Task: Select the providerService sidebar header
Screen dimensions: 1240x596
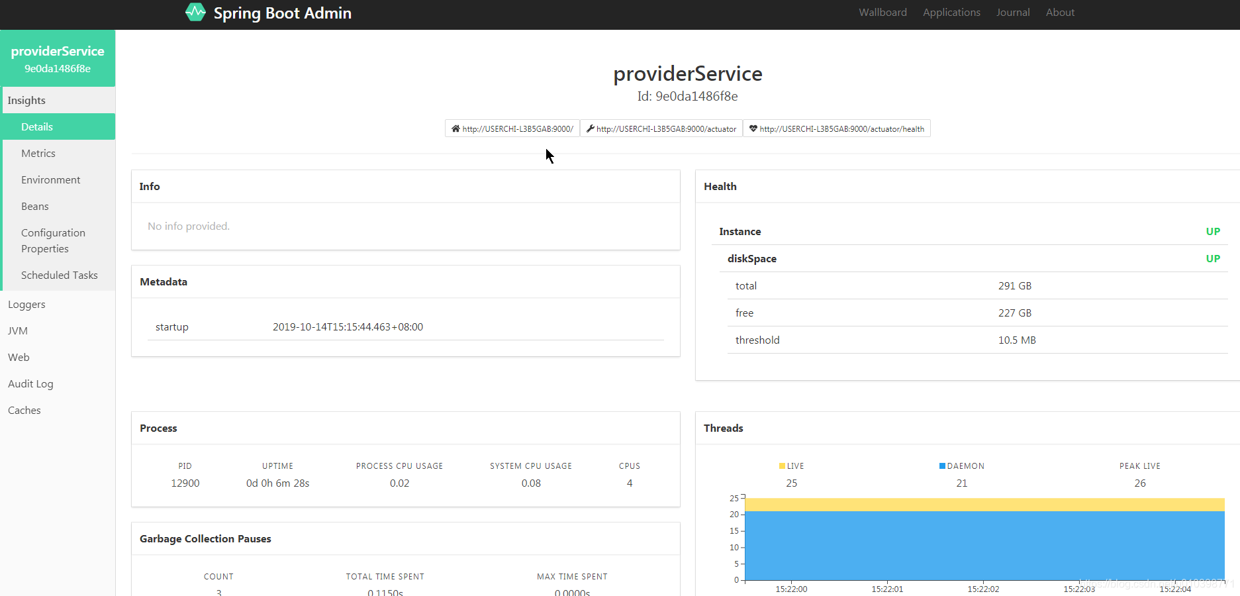Action: pos(58,58)
